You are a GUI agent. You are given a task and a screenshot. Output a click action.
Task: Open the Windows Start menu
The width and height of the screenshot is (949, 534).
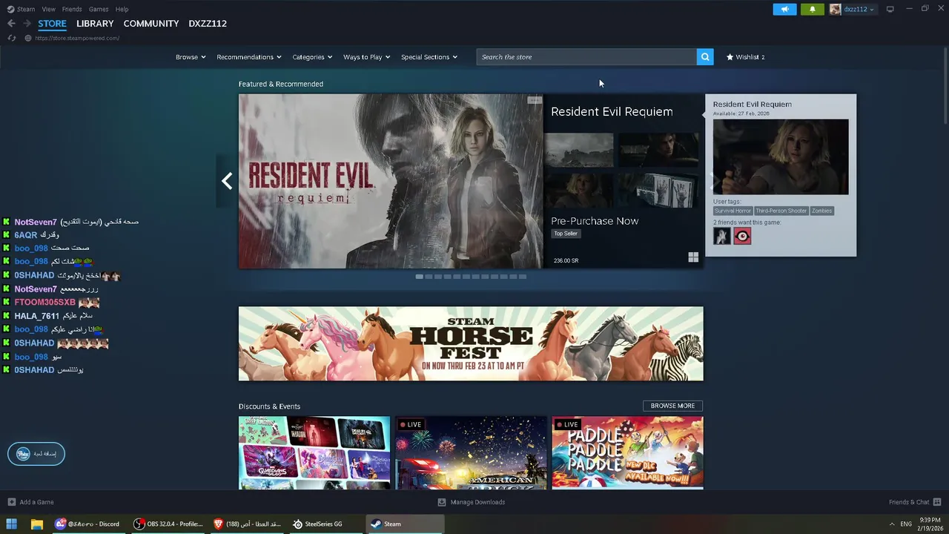12,524
